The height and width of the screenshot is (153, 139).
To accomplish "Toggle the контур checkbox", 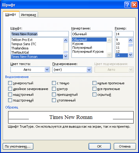I will [54, 89].
